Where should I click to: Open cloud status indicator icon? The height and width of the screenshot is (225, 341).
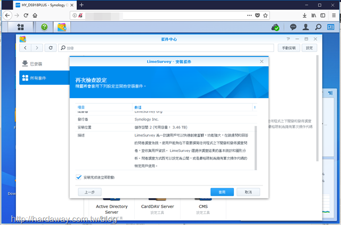tap(275, 27)
